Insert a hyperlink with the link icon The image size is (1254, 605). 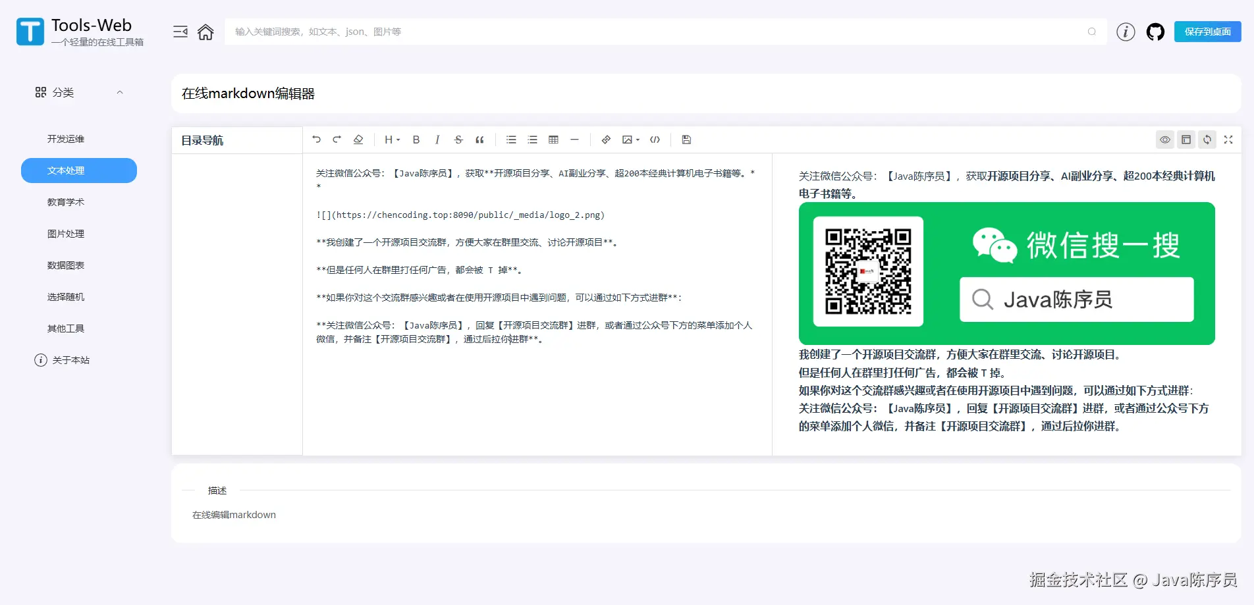pos(606,140)
